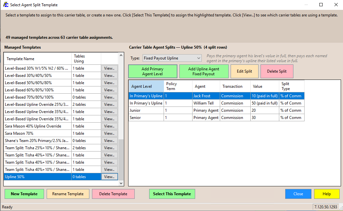The width and height of the screenshot is (343, 211).
Task: View tables using Sara Mason 70%
Action: tap(109, 133)
